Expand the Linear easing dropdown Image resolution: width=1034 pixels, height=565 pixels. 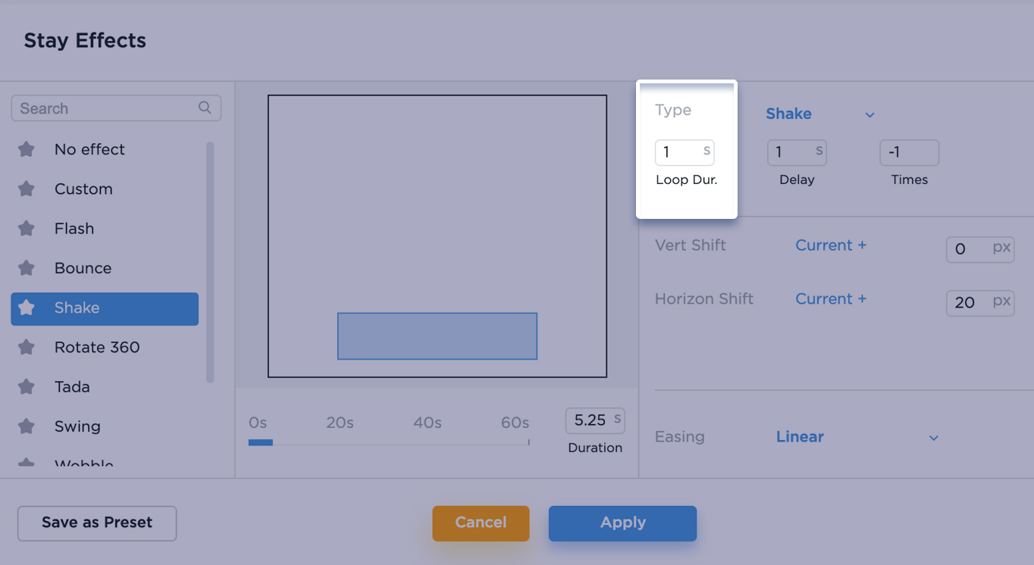click(x=857, y=437)
